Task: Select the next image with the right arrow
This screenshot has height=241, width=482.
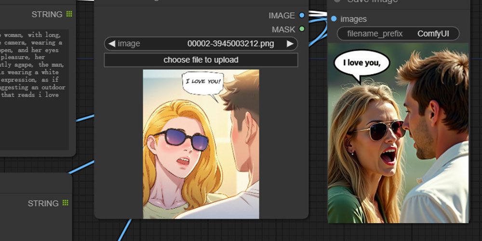Action: [x=290, y=44]
